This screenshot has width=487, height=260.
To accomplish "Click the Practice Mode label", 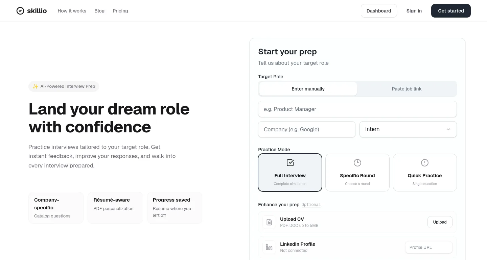I will pos(274,150).
